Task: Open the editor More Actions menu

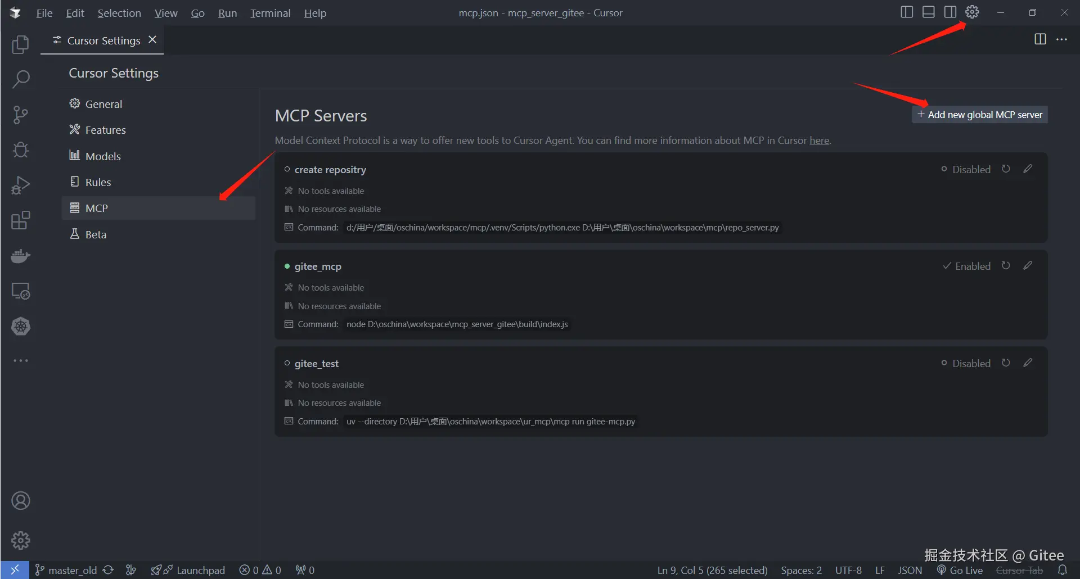Action: point(1062,39)
